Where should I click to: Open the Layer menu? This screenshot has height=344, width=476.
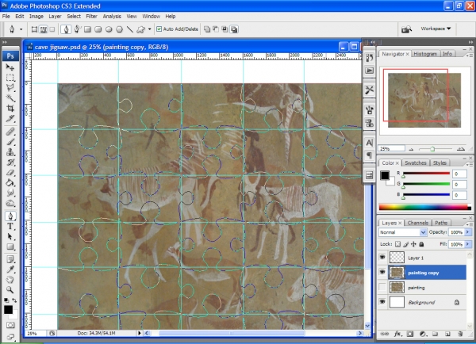pos(55,17)
